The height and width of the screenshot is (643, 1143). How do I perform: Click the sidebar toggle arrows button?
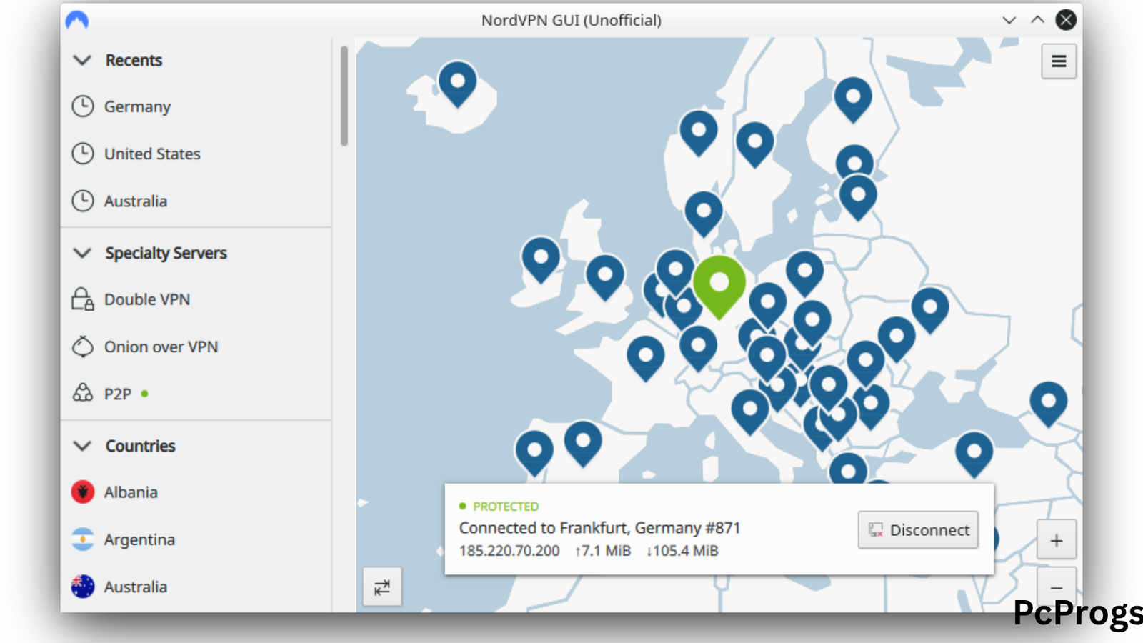[x=382, y=587]
